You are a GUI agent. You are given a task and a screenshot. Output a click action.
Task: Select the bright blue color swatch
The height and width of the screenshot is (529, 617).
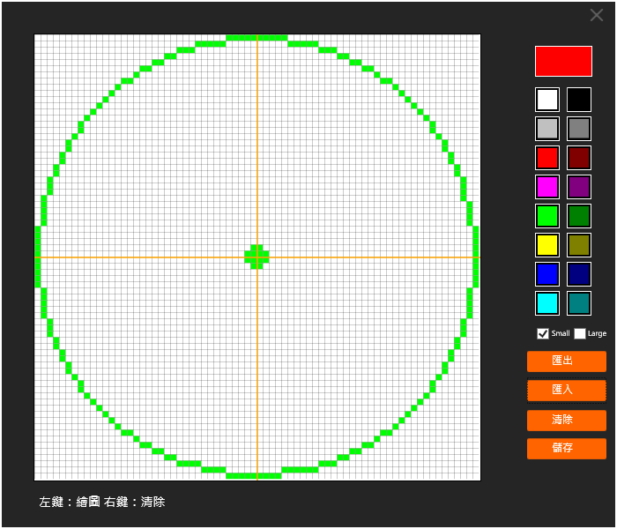[x=547, y=274]
